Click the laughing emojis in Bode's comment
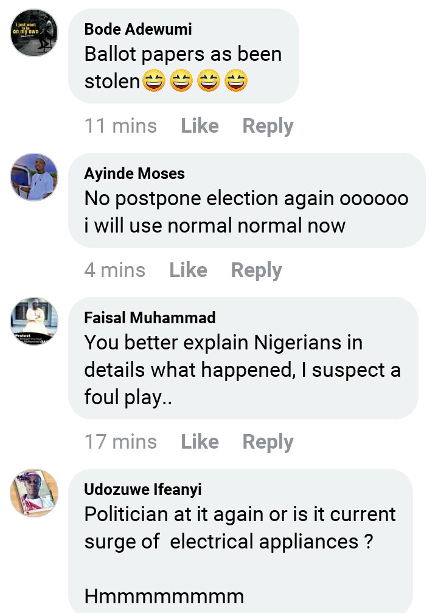The width and height of the screenshot is (438, 613). (x=195, y=81)
